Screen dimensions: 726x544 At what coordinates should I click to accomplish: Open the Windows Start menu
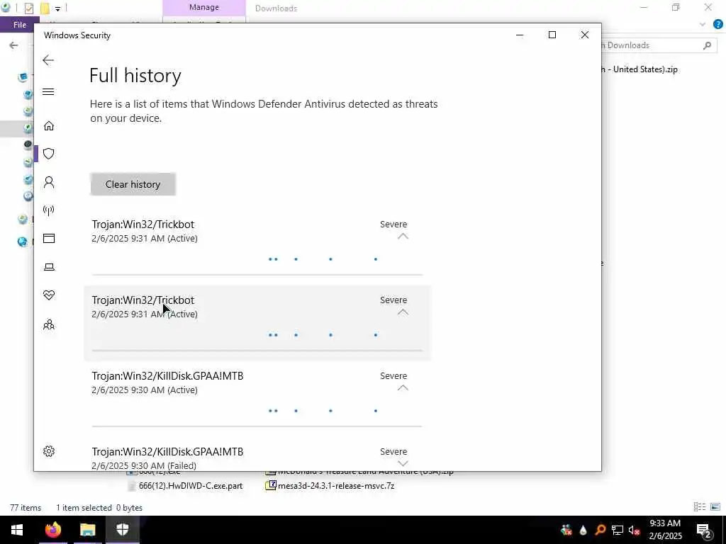(17, 530)
